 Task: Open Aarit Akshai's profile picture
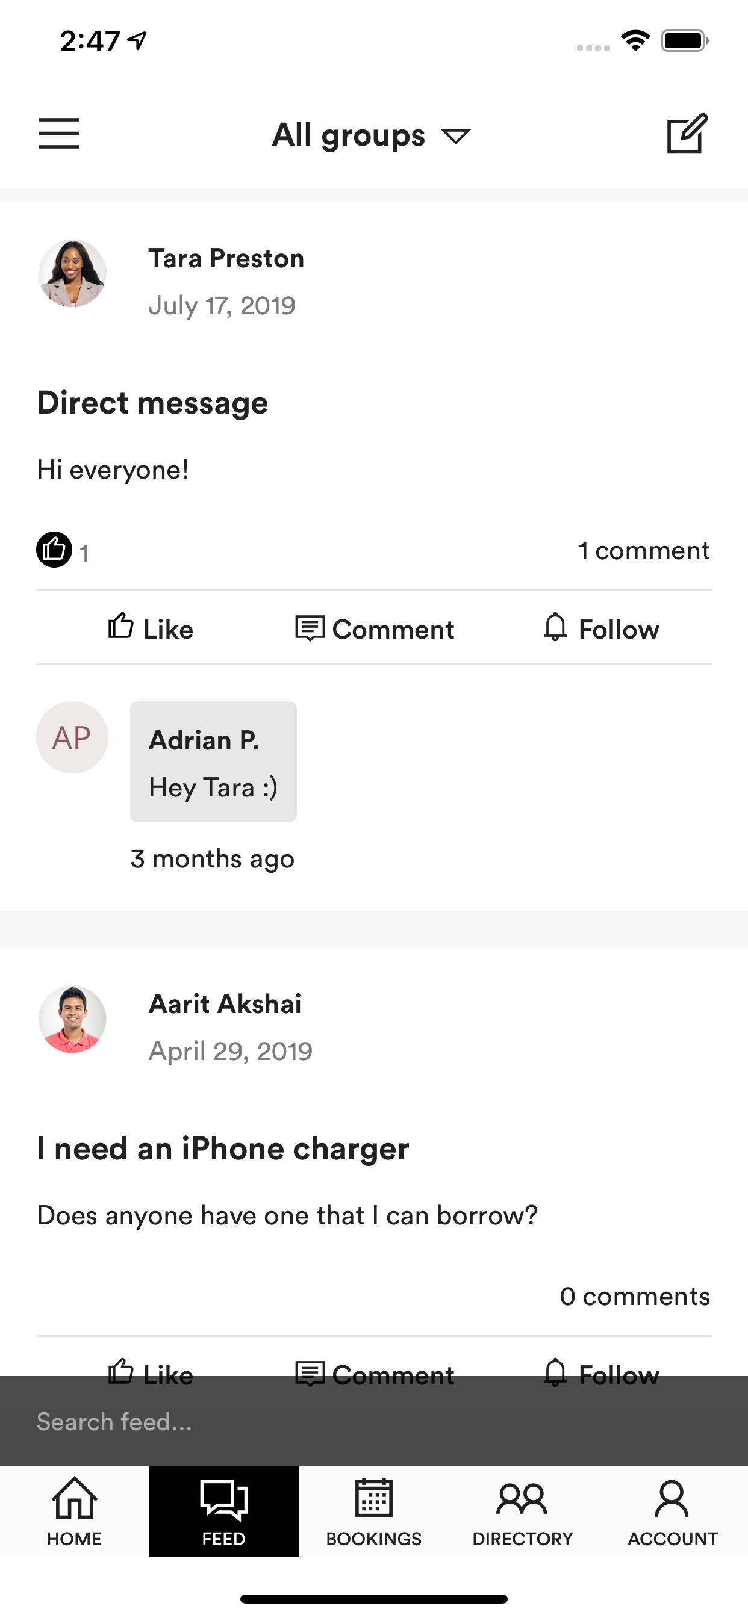click(x=72, y=1019)
